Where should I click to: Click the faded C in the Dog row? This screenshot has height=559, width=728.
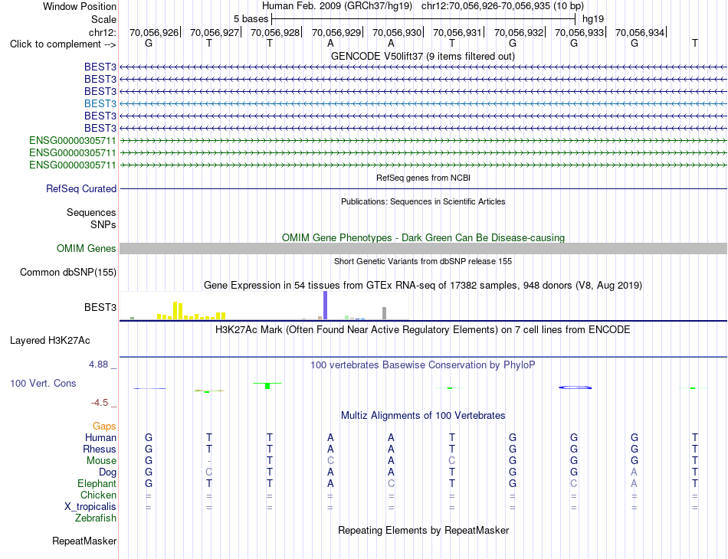point(209,472)
